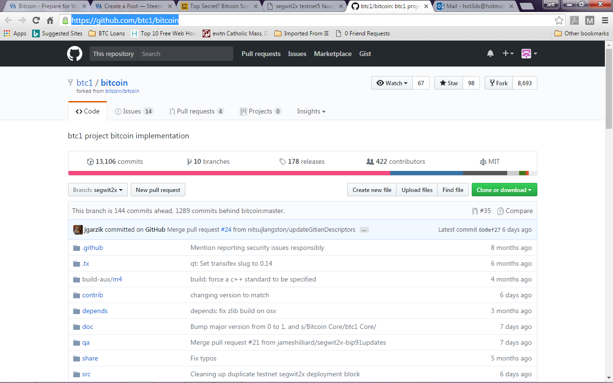Screen dimensions: 613x383
Task: Open the Watch dropdown button
Action: pyautogui.click(x=392, y=83)
